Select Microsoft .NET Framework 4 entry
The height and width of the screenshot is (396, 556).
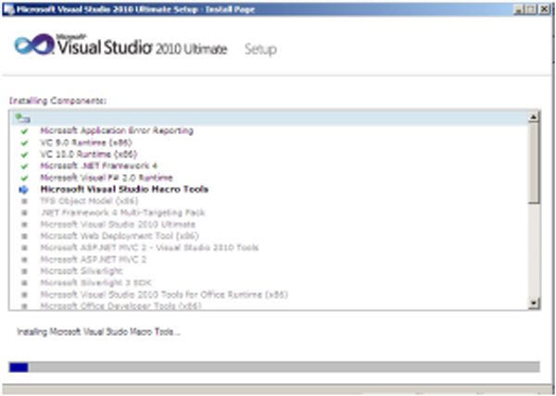point(99,166)
